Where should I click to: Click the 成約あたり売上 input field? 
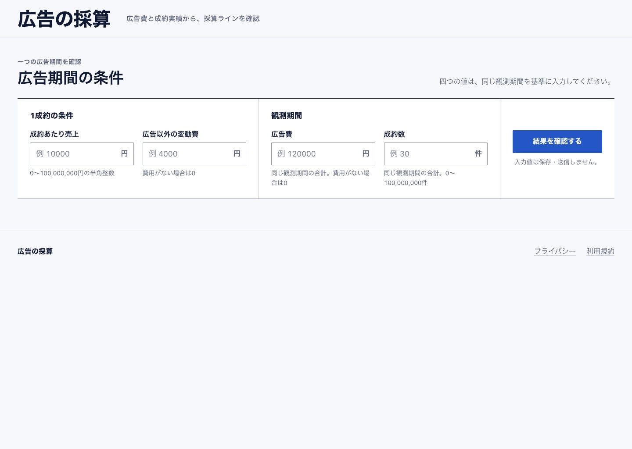pyautogui.click(x=82, y=154)
